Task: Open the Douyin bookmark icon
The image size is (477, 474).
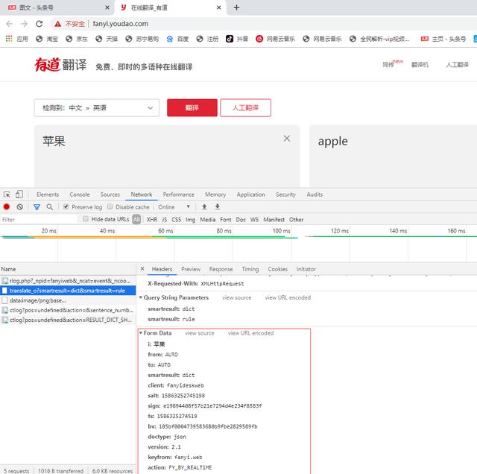Action: pyautogui.click(x=230, y=39)
